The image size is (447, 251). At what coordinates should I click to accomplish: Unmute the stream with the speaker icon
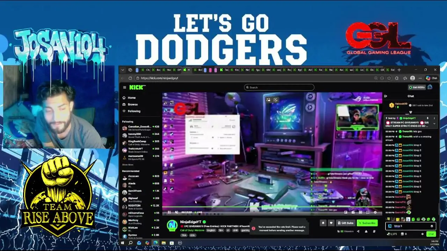click(x=176, y=212)
